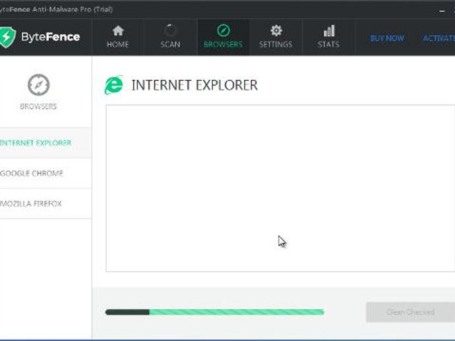Click inside the empty results list box
Viewport: 455px width, 341px height.
pos(280,188)
